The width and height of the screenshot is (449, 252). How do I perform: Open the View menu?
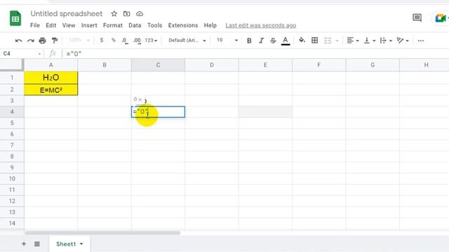coord(69,25)
